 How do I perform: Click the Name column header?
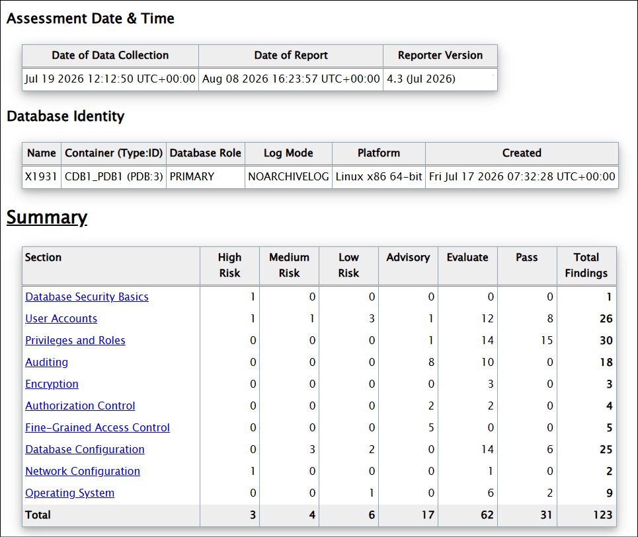pyautogui.click(x=42, y=153)
